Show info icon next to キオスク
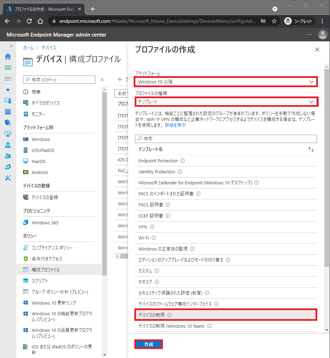330x358 pixels. (x=157, y=282)
